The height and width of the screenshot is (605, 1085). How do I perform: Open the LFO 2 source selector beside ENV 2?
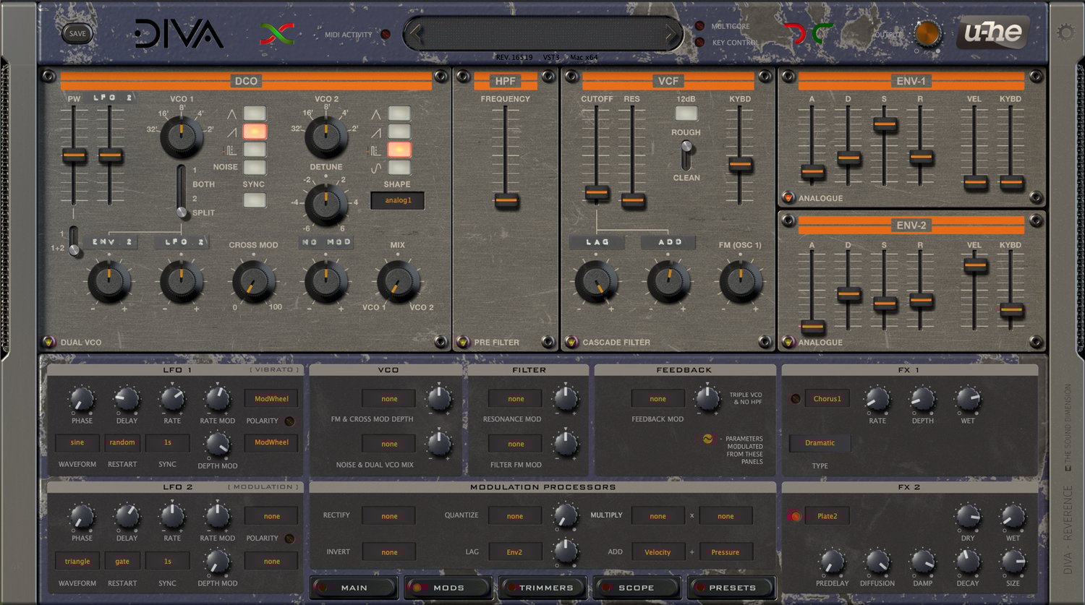click(x=182, y=242)
